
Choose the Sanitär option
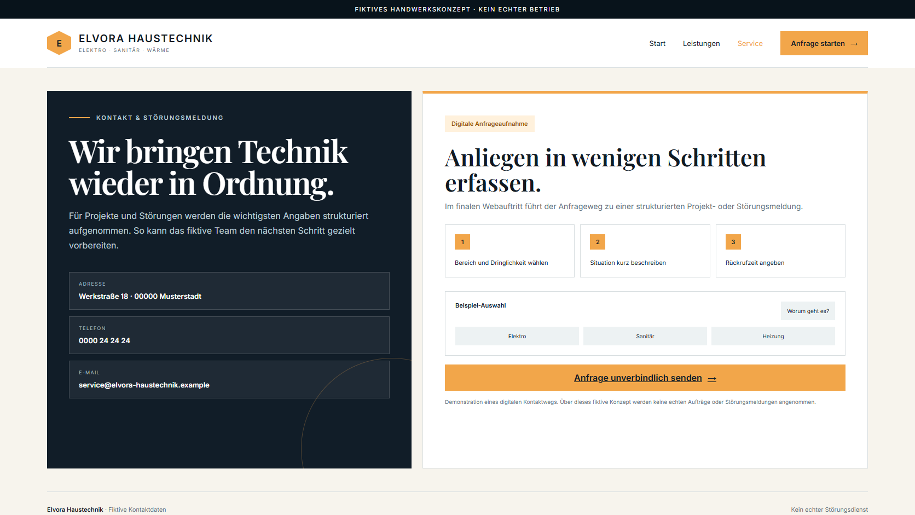(x=645, y=336)
